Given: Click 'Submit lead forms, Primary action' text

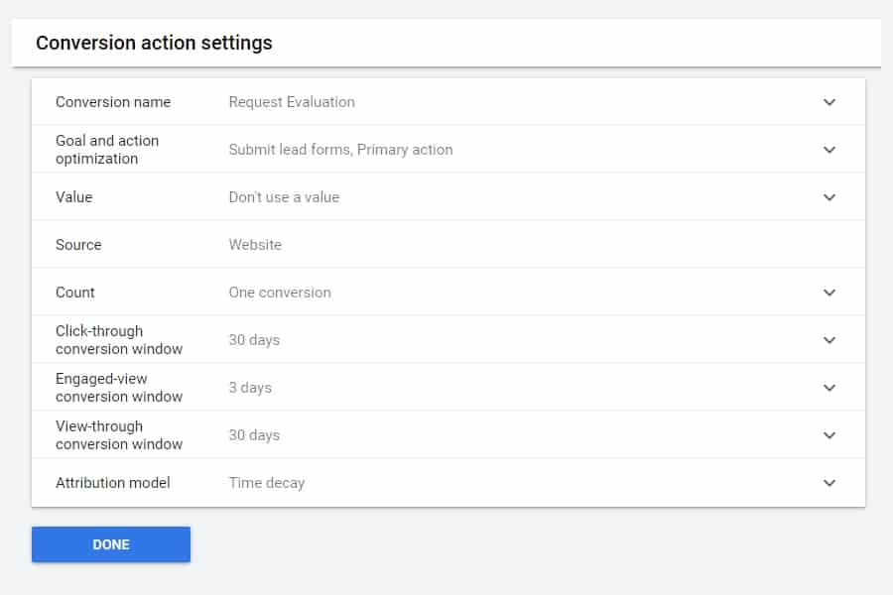Looking at the screenshot, I should (x=340, y=150).
